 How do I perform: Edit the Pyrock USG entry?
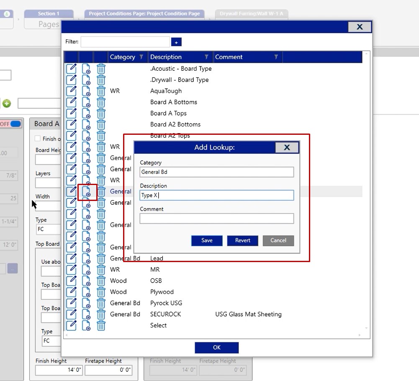click(x=72, y=303)
